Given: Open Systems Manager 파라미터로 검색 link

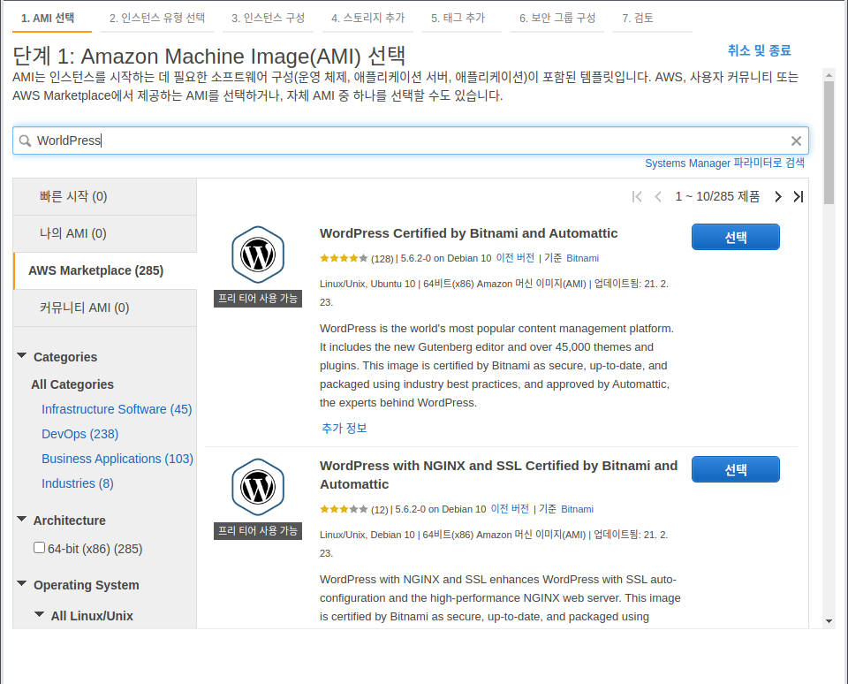Looking at the screenshot, I should click(724, 163).
